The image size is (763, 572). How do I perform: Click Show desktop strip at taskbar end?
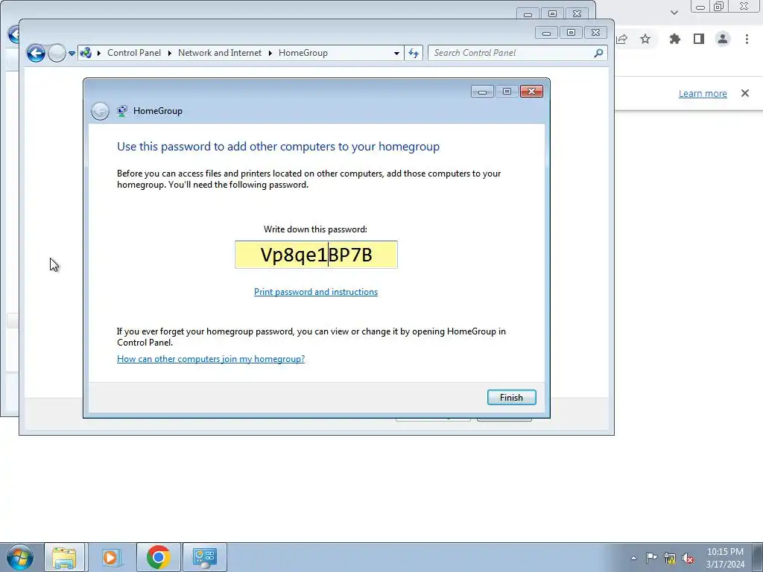[x=757, y=557]
